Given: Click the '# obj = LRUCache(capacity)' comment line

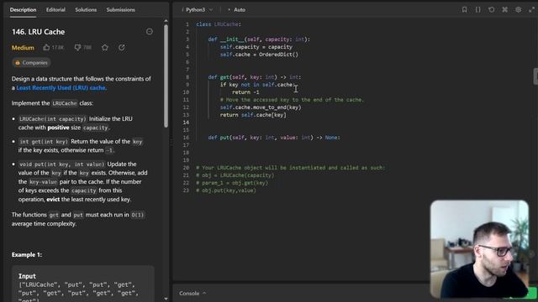Looking at the screenshot, I should 235,175.
